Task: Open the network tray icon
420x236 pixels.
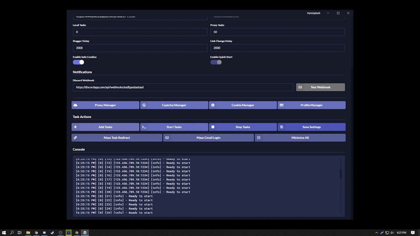Action: point(387,233)
